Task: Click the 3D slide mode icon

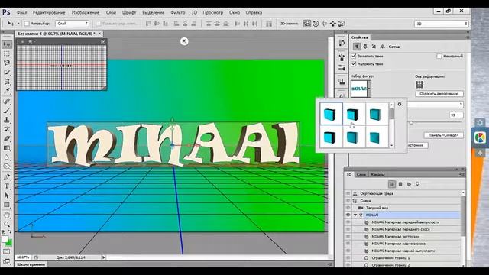Action: pyautogui.click(x=333, y=24)
